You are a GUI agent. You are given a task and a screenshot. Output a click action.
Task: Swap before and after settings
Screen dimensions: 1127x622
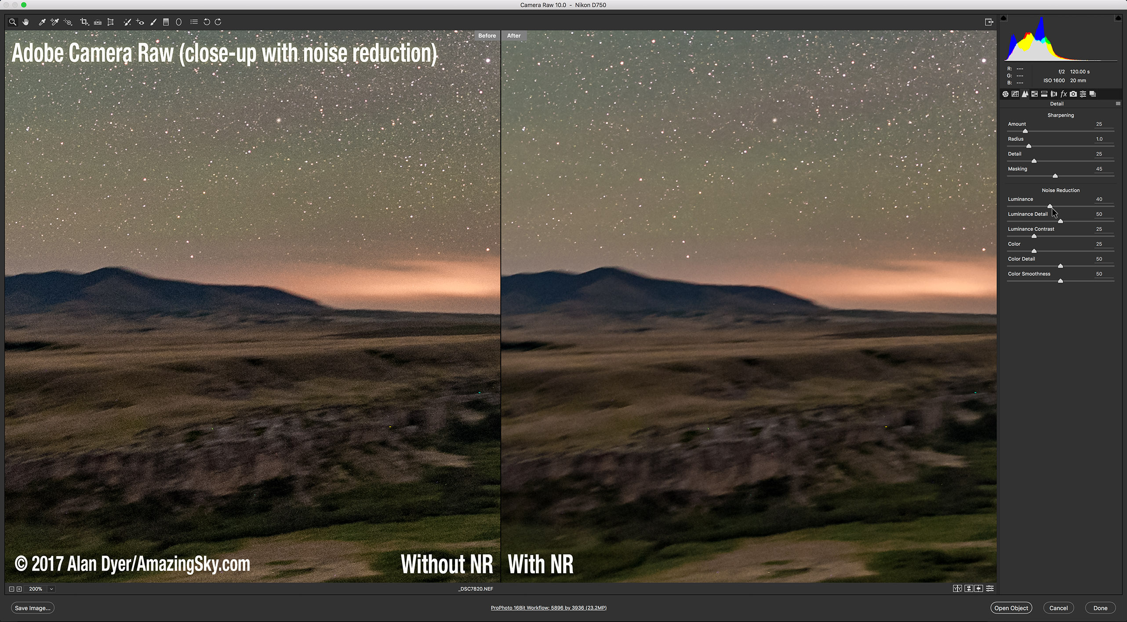(968, 589)
